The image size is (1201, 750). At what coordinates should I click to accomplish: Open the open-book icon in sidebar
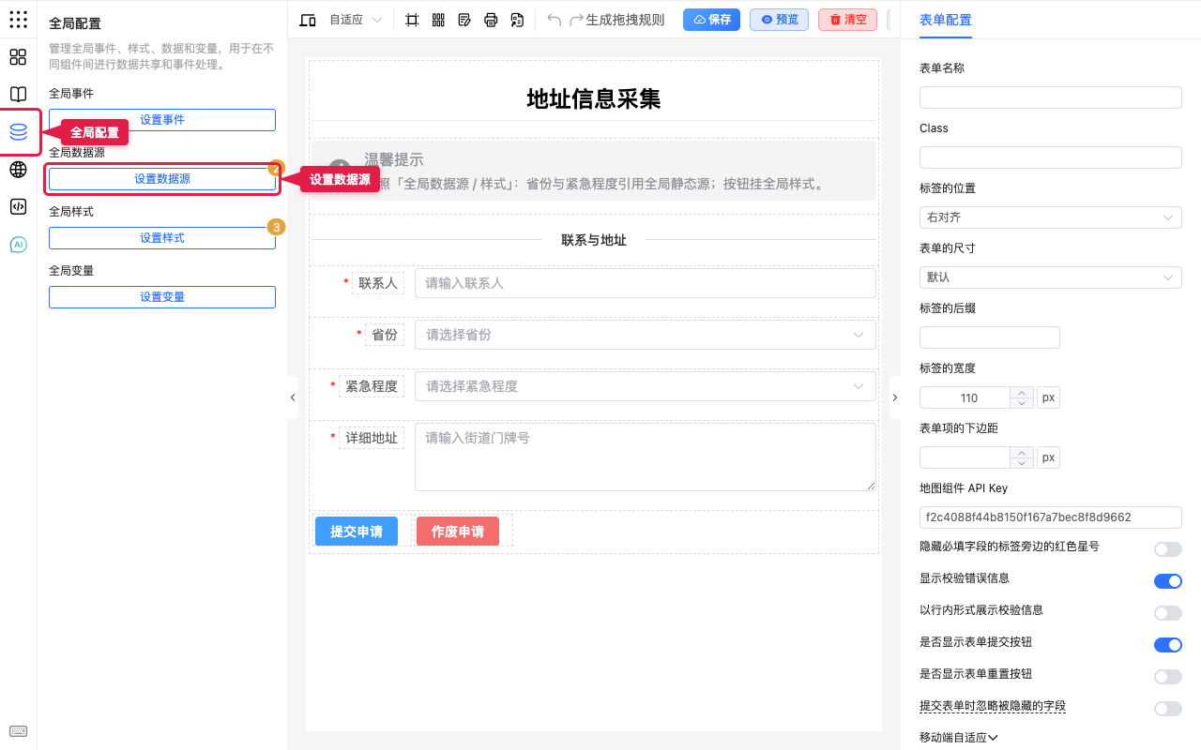(x=18, y=95)
